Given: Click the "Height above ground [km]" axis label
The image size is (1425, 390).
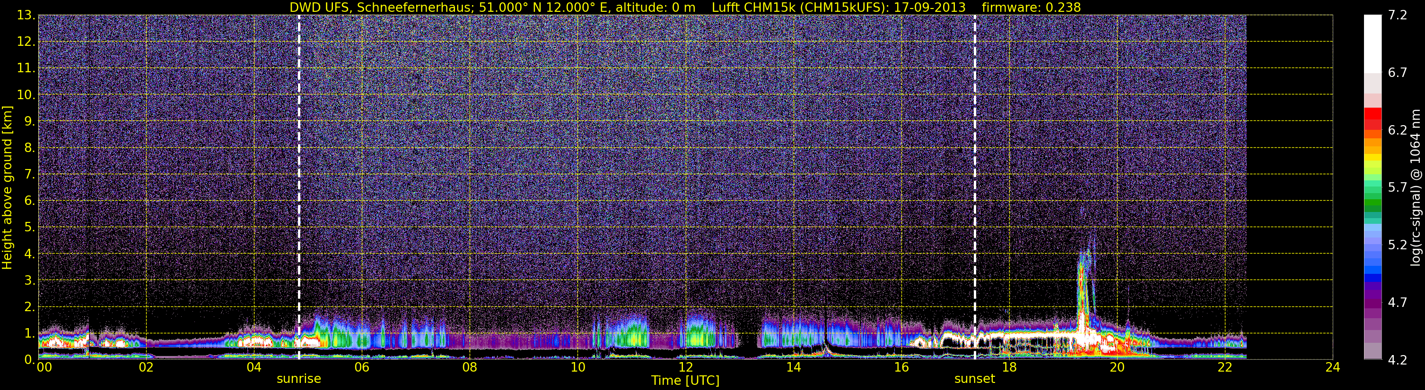Looking at the screenshot, I should click(x=7, y=187).
